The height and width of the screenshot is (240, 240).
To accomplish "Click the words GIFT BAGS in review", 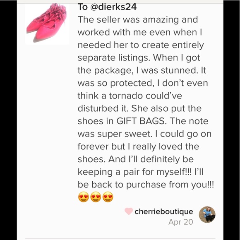I will point(141,121).
